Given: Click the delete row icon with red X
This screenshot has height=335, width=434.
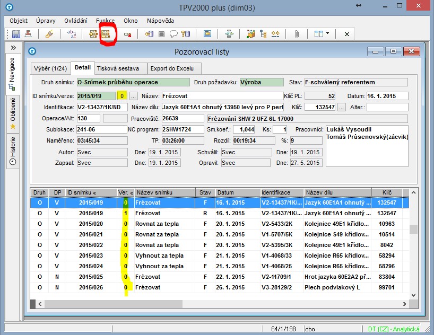Looking at the screenshot, I should 127,34.
